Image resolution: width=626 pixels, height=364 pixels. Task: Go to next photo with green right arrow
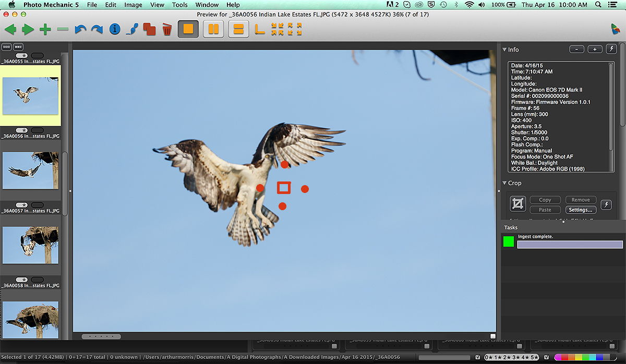(28, 29)
